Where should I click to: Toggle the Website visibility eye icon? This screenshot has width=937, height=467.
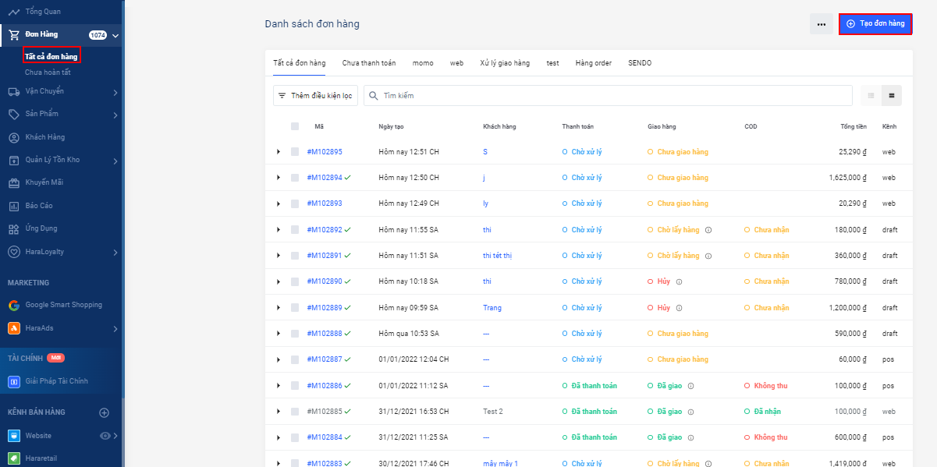105,436
